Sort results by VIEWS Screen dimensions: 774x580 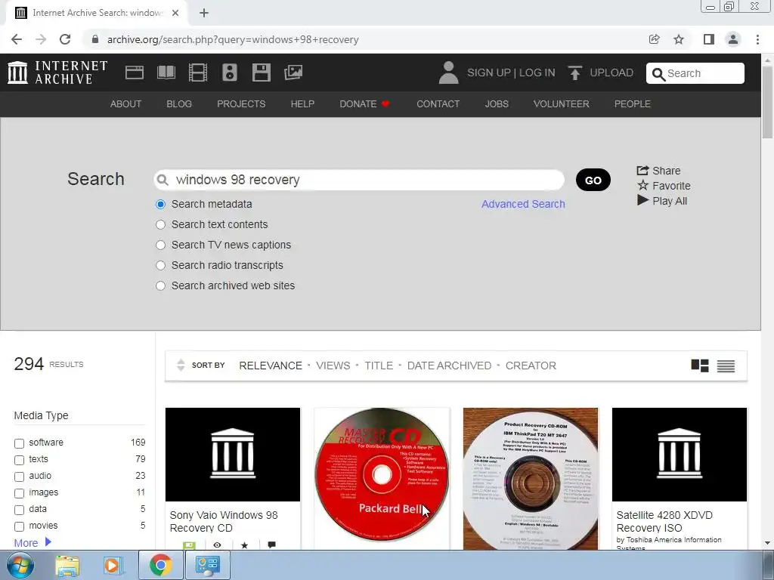click(333, 366)
